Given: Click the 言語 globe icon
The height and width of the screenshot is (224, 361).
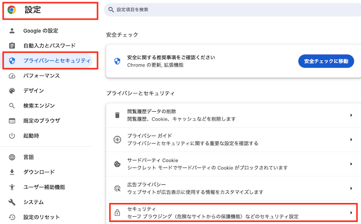Looking at the screenshot, I should pos(12,157).
